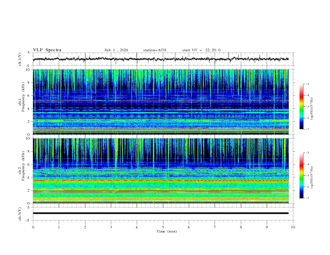Image resolution: width=330 pixels, height=255 pixels.
Task: Click the Time (min) axis label
Action: tap(166, 231)
